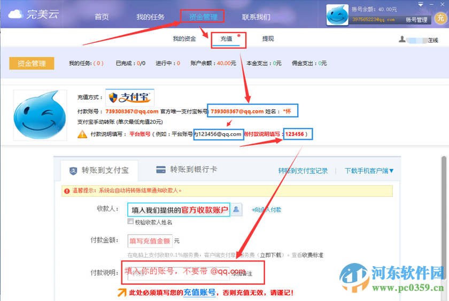Viewport: 449px width, 301px height.
Task: Open the 首页 home tab
Action: pyautogui.click(x=102, y=17)
